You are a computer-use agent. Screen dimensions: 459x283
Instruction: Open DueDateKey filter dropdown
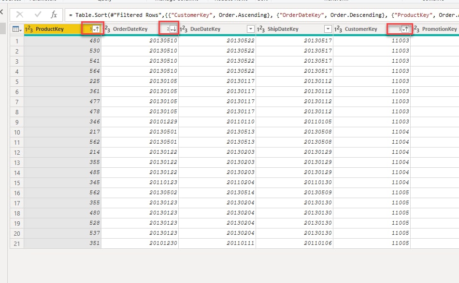pyautogui.click(x=251, y=29)
